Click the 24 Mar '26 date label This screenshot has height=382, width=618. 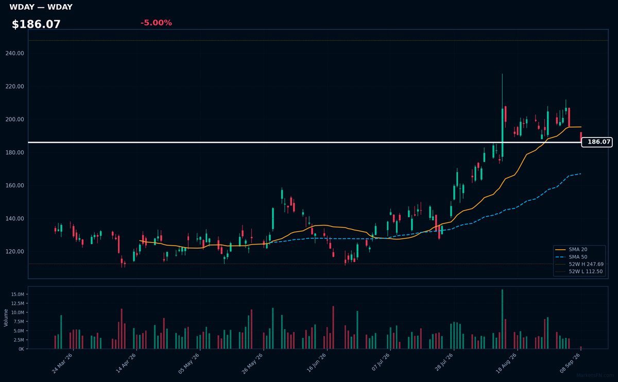pyautogui.click(x=63, y=363)
